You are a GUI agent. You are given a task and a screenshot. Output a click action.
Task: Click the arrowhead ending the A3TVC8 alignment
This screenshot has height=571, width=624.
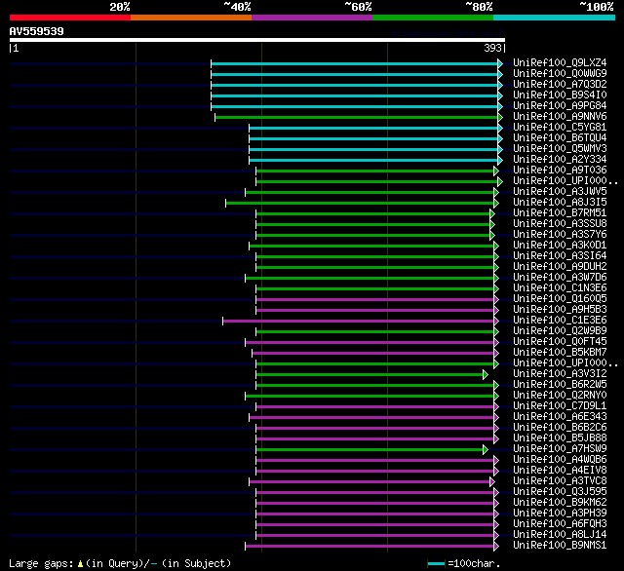tap(492, 482)
